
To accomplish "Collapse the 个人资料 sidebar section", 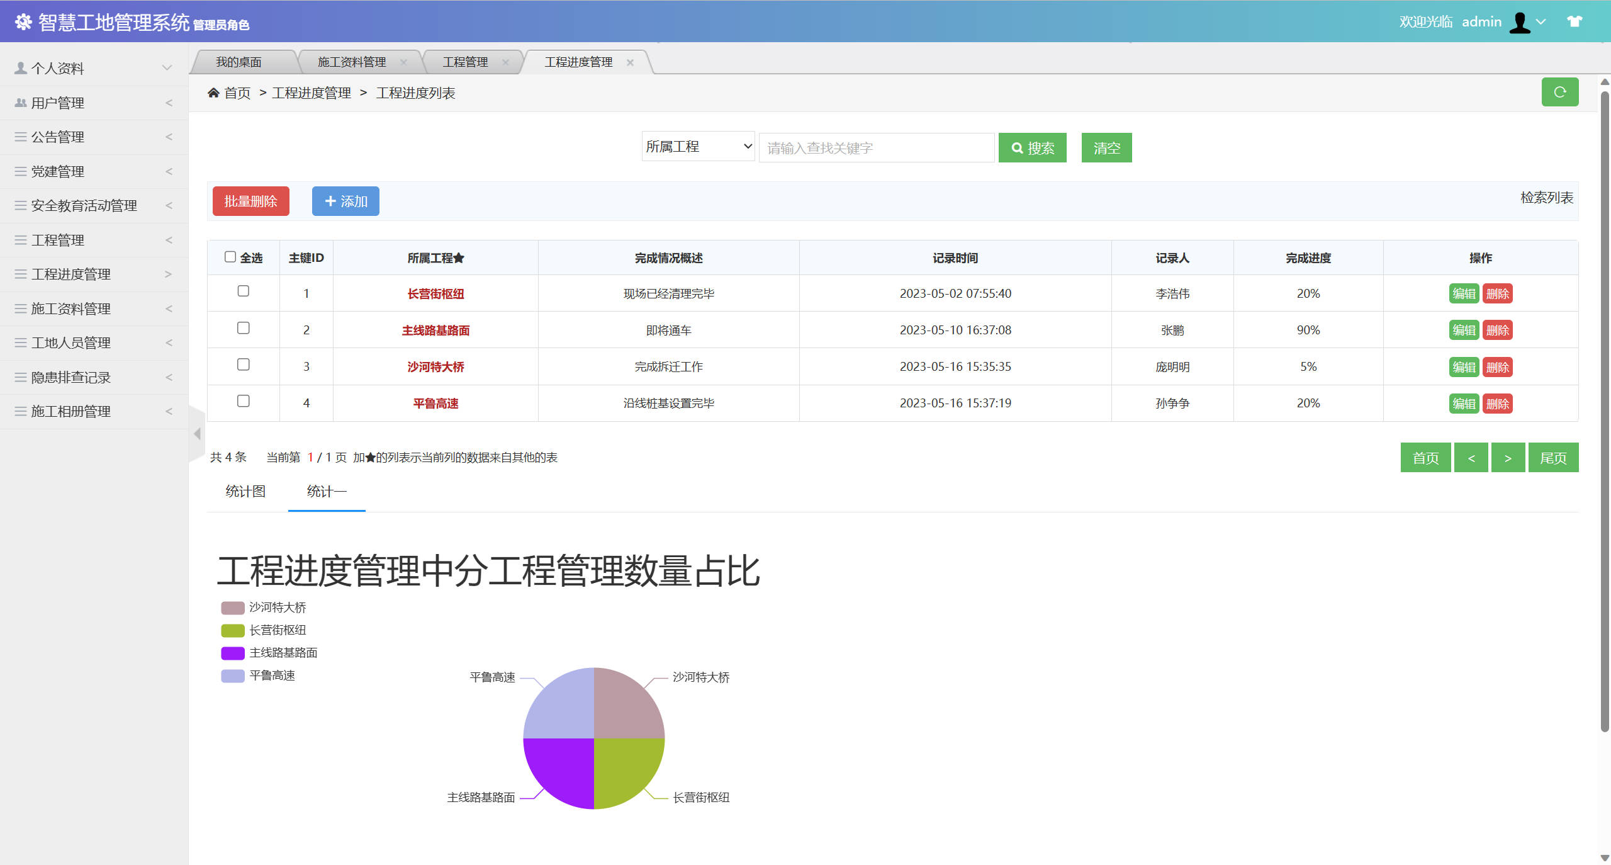I will (x=166, y=67).
